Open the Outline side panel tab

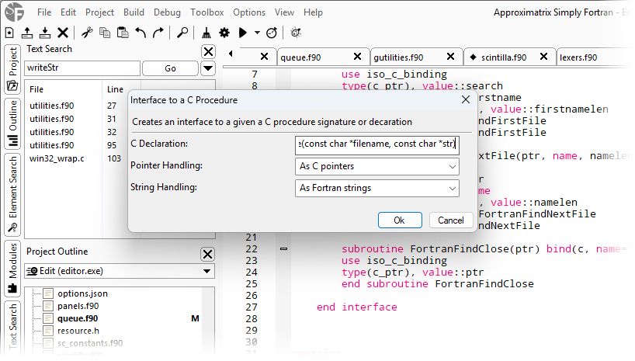pyautogui.click(x=12, y=123)
